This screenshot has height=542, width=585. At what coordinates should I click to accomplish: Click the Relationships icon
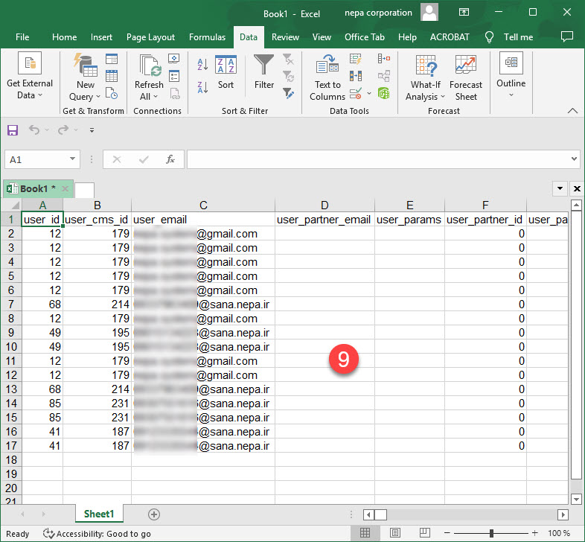[x=384, y=76]
